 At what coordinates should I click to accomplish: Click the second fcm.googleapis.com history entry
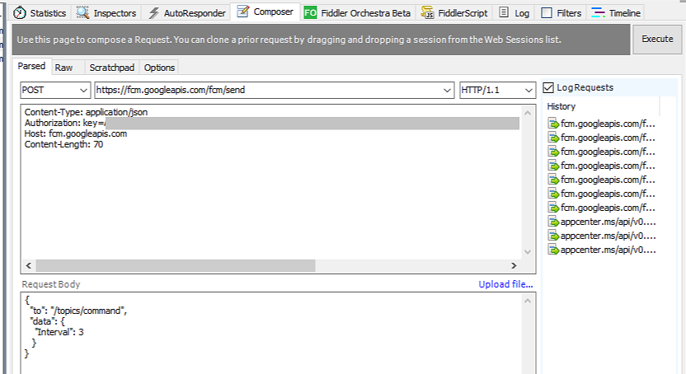(x=602, y=138)
